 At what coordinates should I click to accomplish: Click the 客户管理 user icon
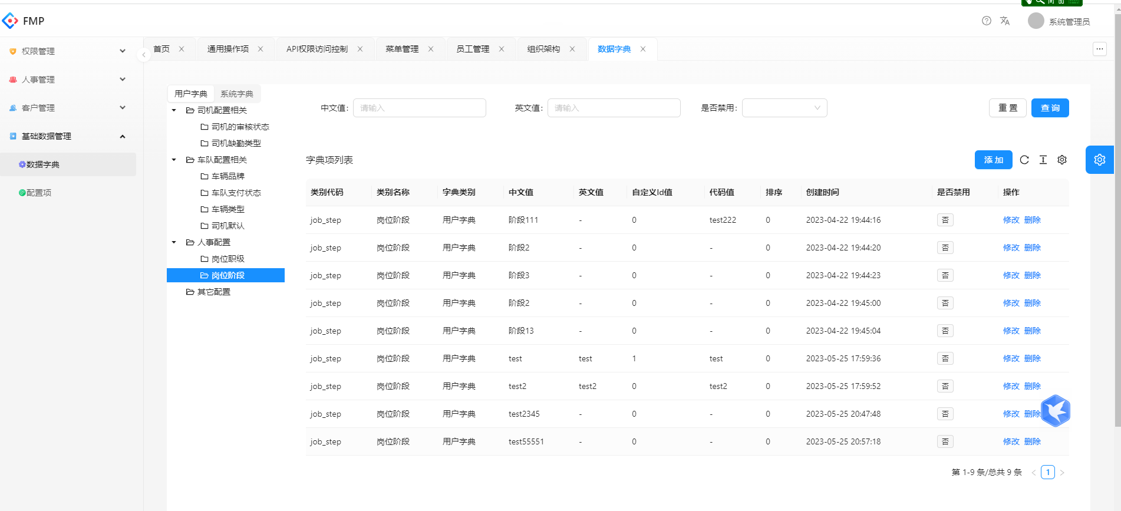coord(13,108)
